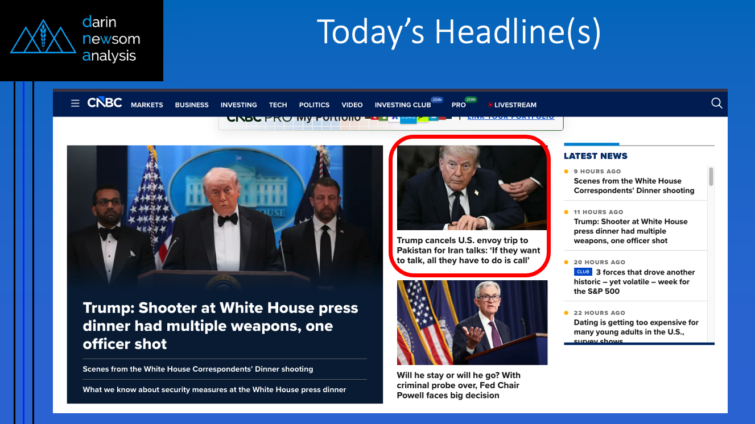This screenshot has width=755, height=424.
Task: Click the red Livestream dot icon
Action: pyautogui.click(x=490, y=105)
